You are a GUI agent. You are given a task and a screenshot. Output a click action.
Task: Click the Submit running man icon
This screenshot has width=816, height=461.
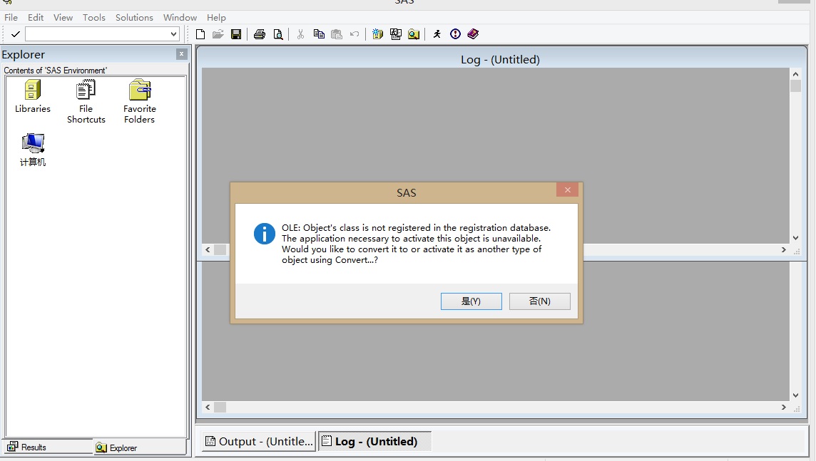coord(437,34)
